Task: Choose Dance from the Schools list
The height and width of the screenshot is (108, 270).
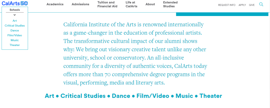Action: point(15,30)
